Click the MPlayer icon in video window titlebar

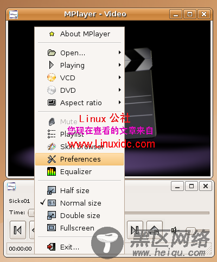coord(14,15)
